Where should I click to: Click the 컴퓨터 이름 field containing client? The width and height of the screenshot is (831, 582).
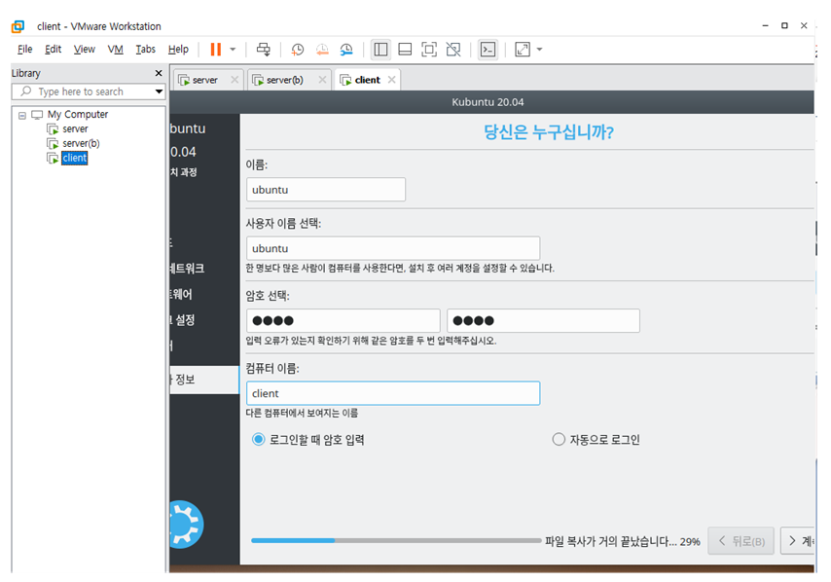tap(393, 393)
